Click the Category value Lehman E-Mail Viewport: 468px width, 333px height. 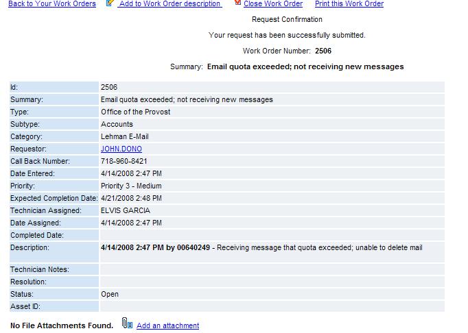pos(124,136)
